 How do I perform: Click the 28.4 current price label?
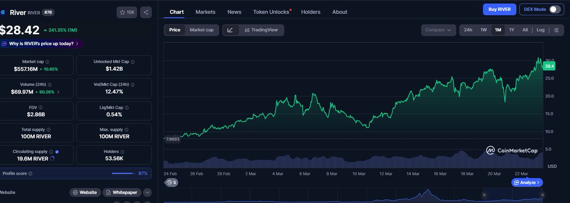pyautogui.click(x=550, y=66)
